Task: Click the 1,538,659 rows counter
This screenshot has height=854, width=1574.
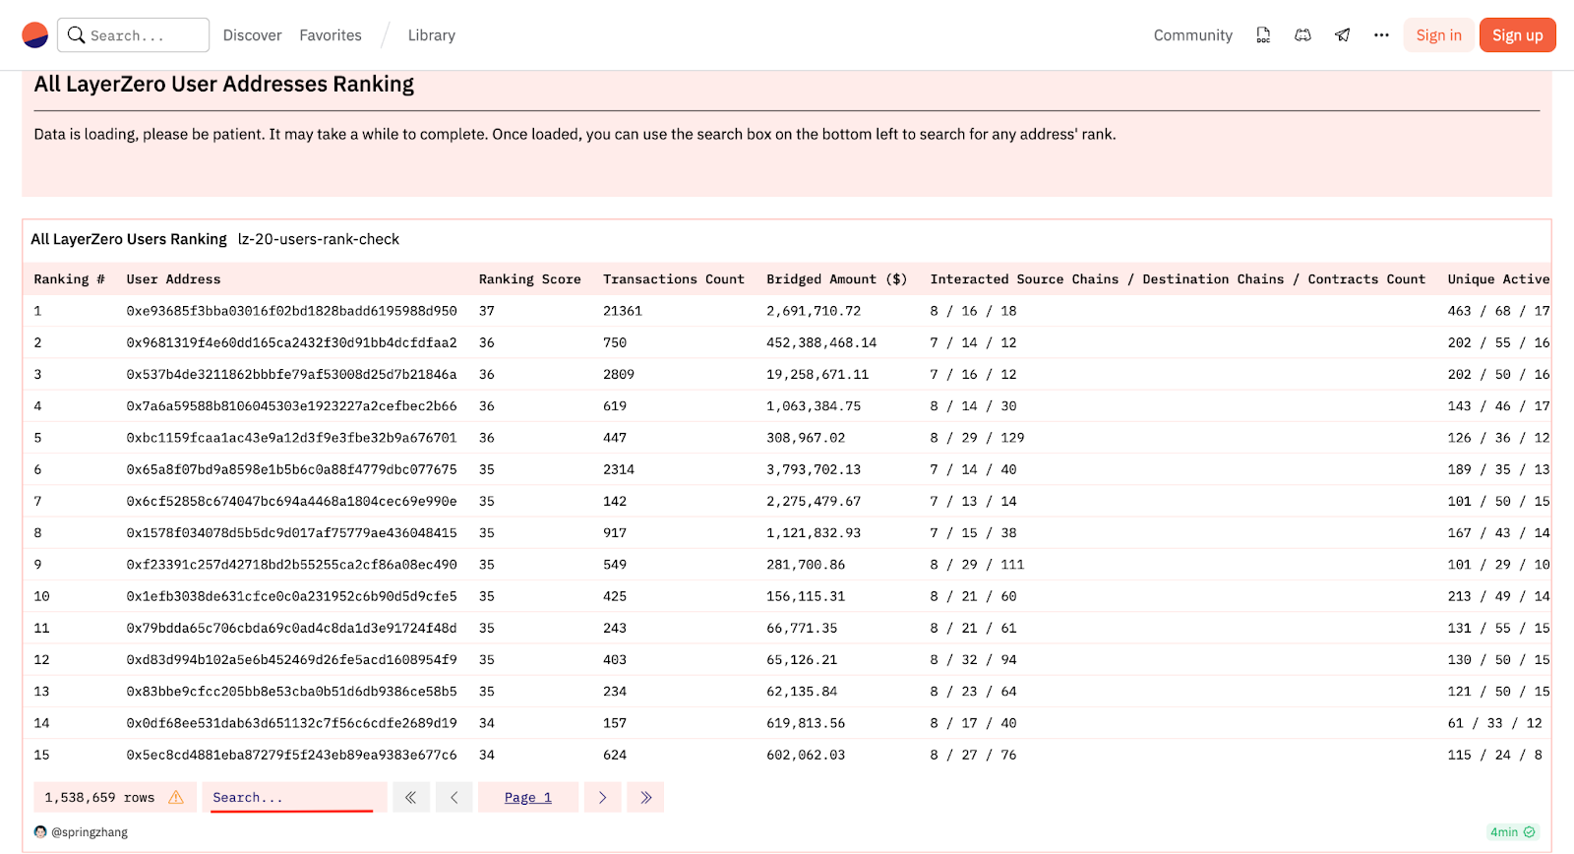Action: click(99, 797)
